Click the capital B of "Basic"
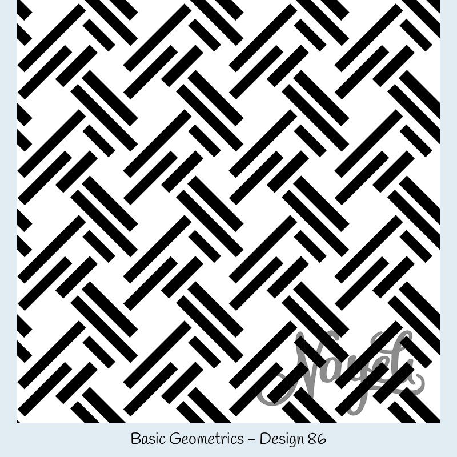Image resolution: width=457 pixels, height=457 pixels. tap(135, 439)
